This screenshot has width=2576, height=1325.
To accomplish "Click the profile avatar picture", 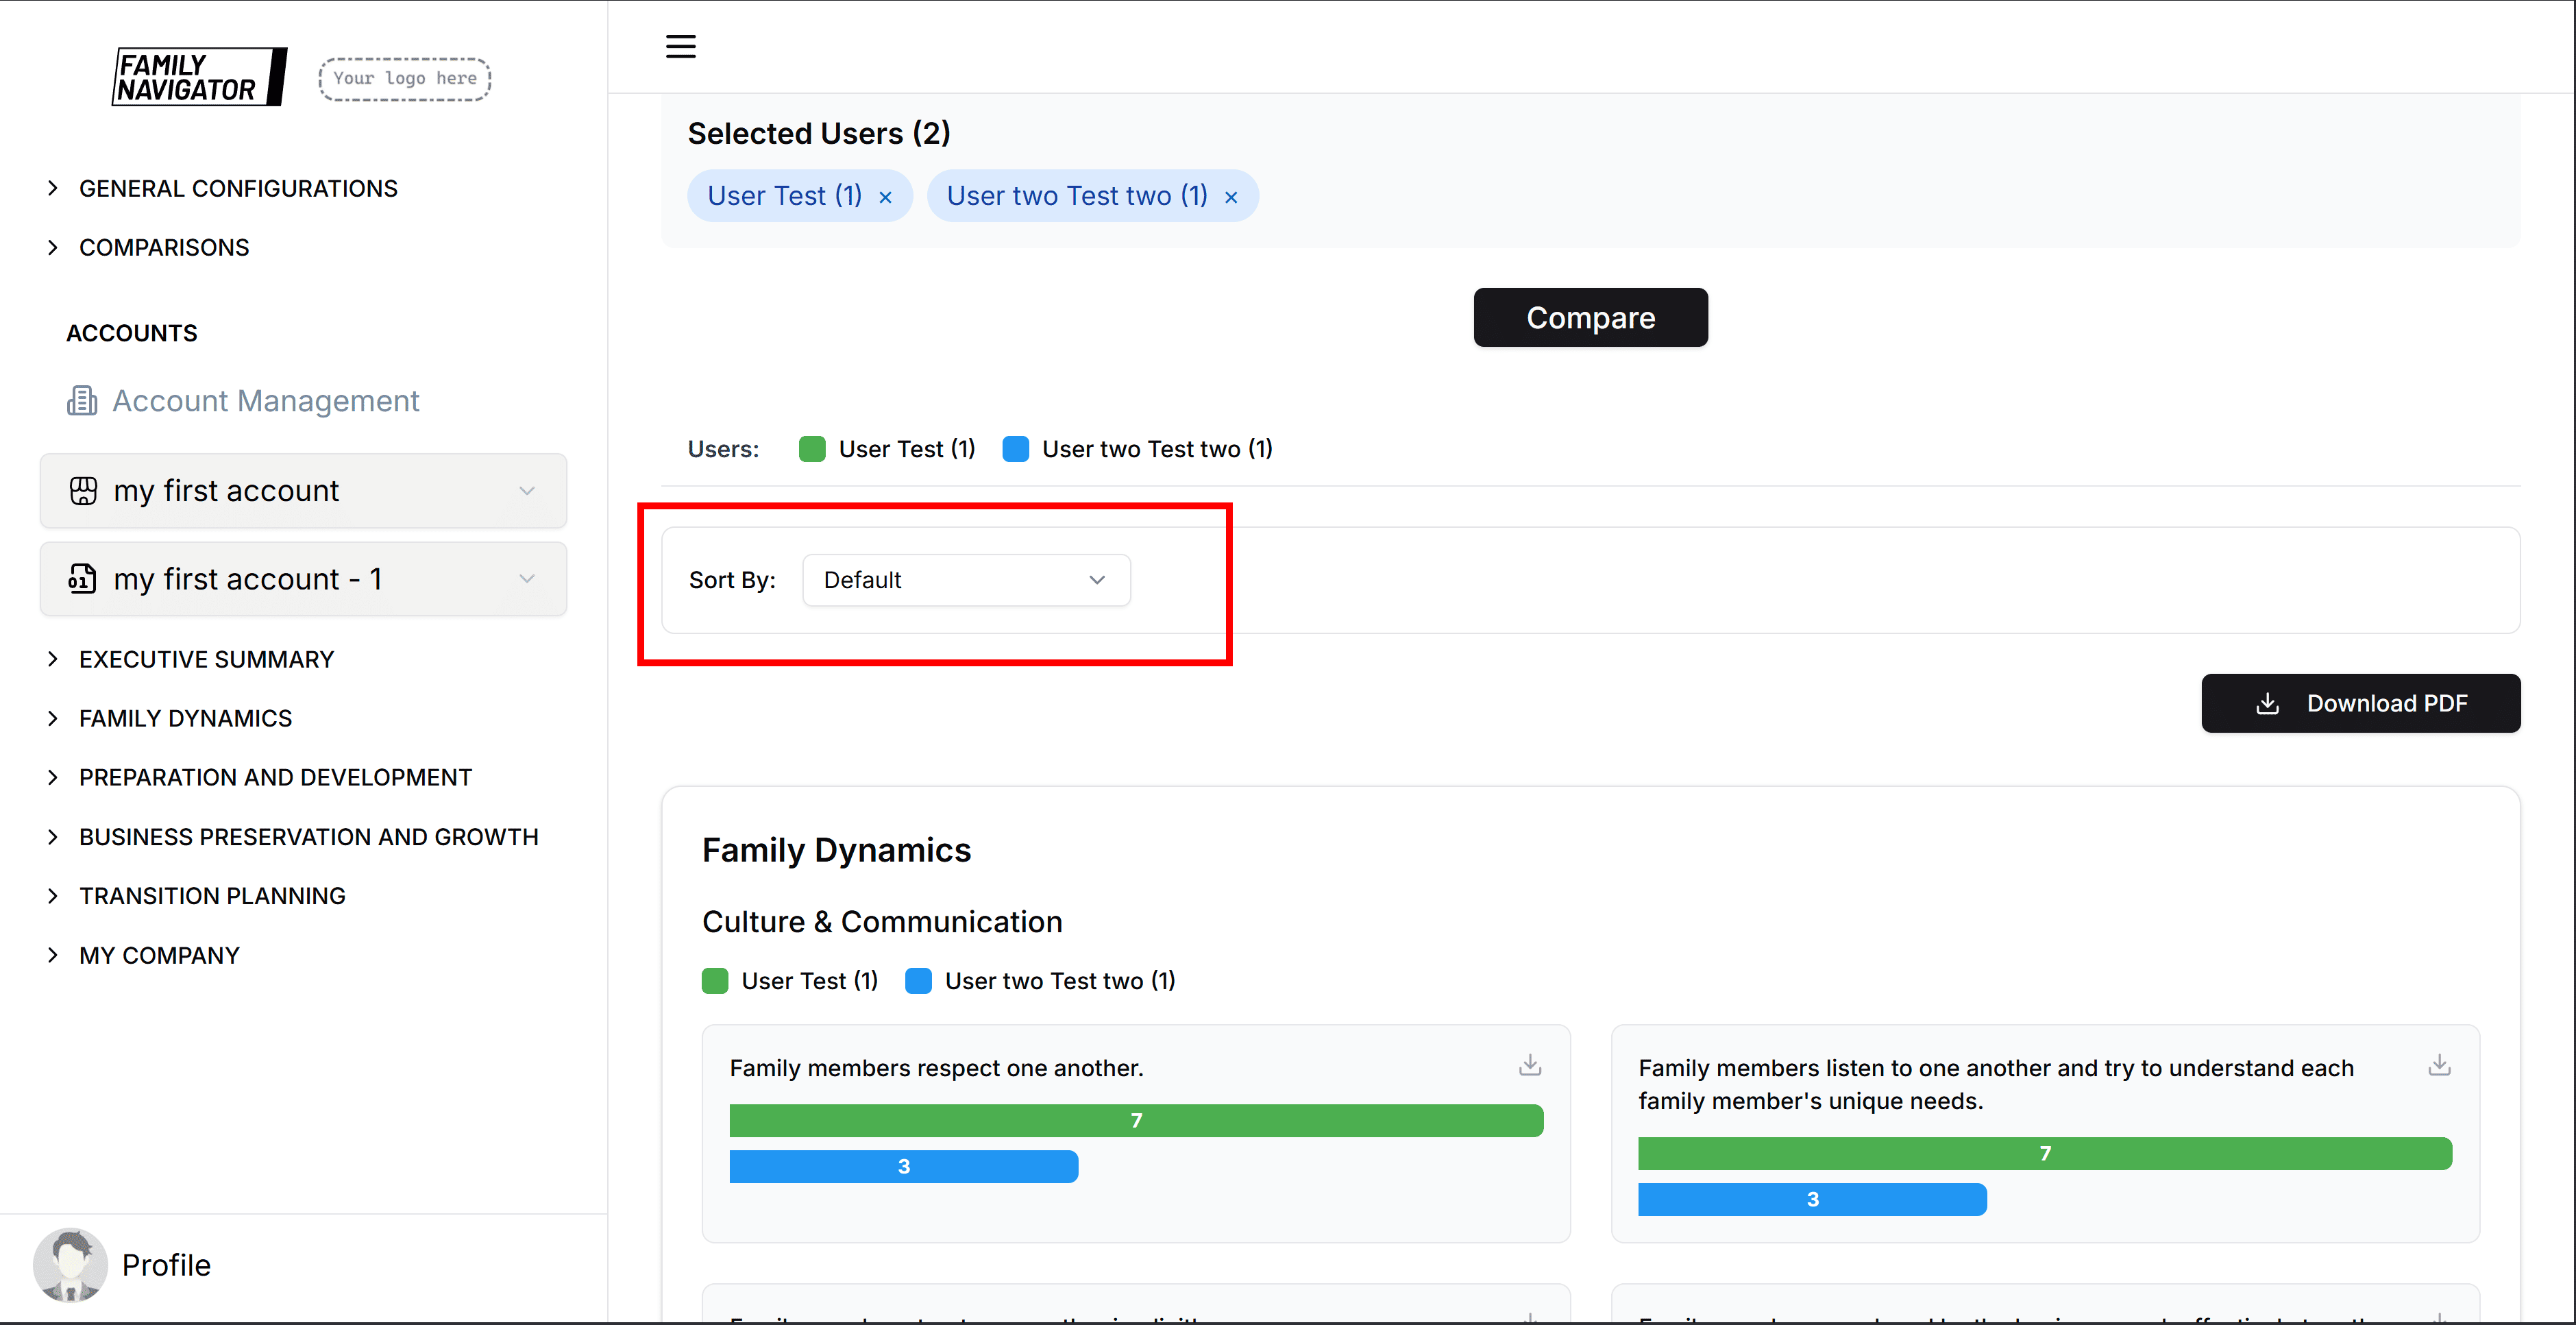I will 70,1264.
